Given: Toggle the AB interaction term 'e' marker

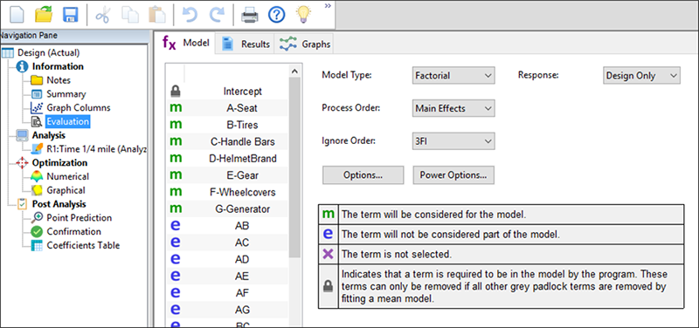Looking at the screenshot, I should [176, 226].
